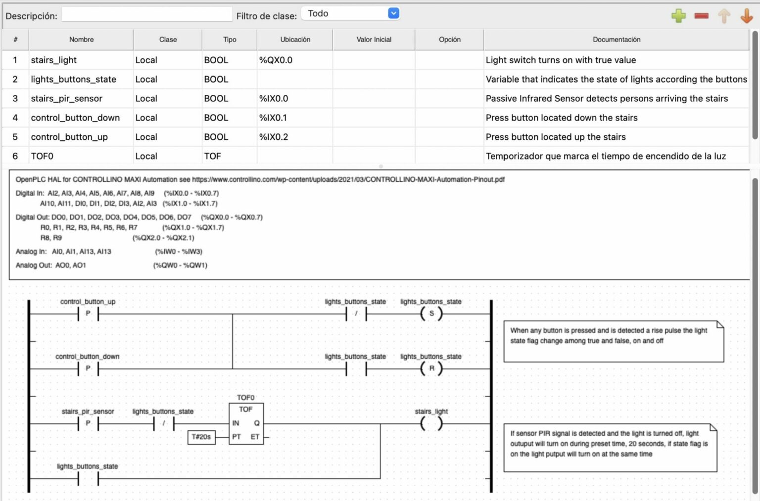Select the stairs_pir_sensor contact in the ladder

[88, 423]
